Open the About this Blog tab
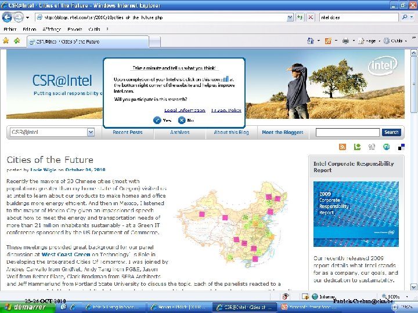The width and height of the screenshot is (418, 313). point(232,132)
